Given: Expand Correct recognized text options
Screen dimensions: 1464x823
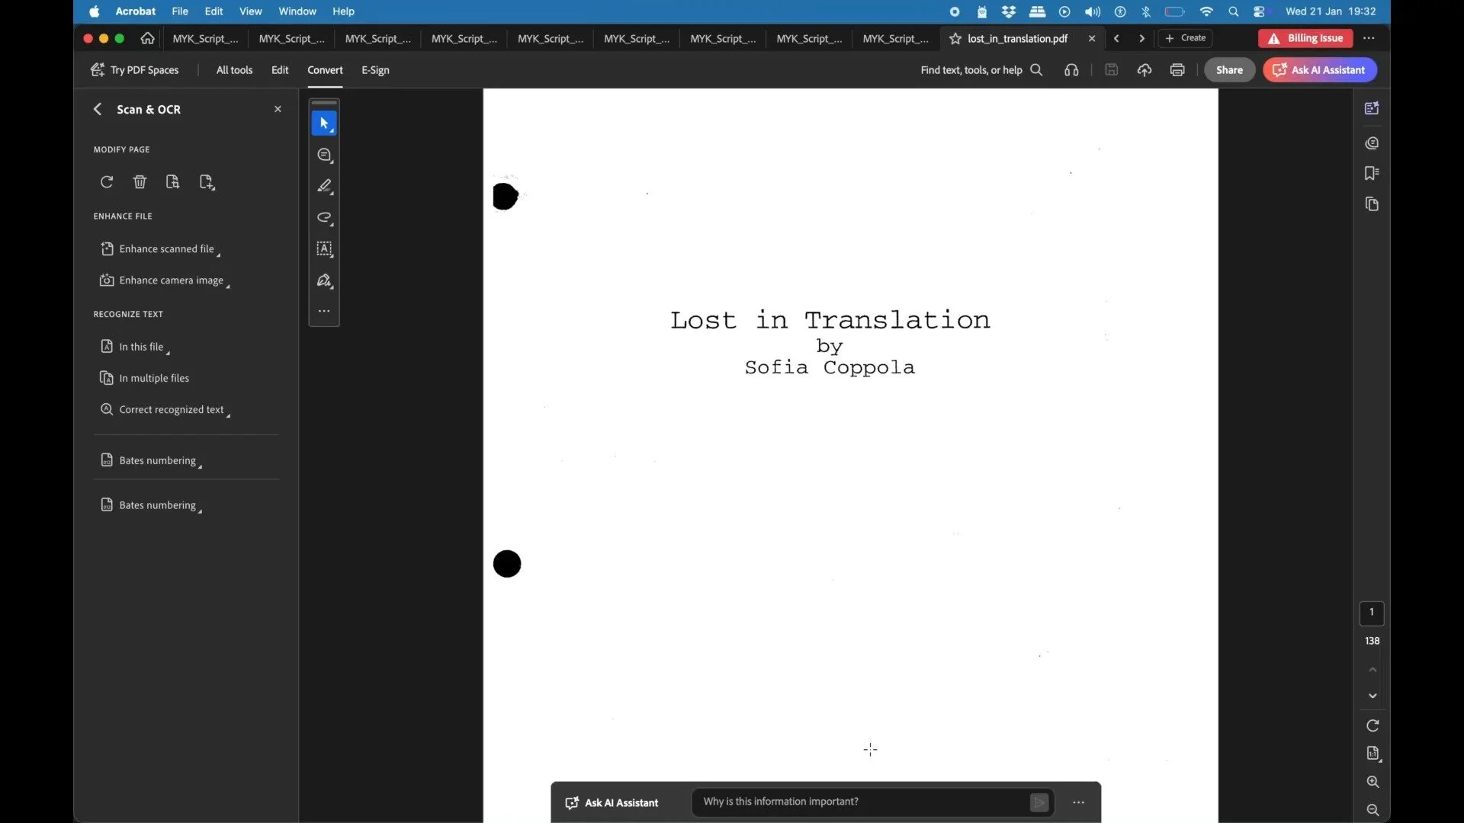Looking at the screenshot, I should pyautogui.click(x=172, y=410).
